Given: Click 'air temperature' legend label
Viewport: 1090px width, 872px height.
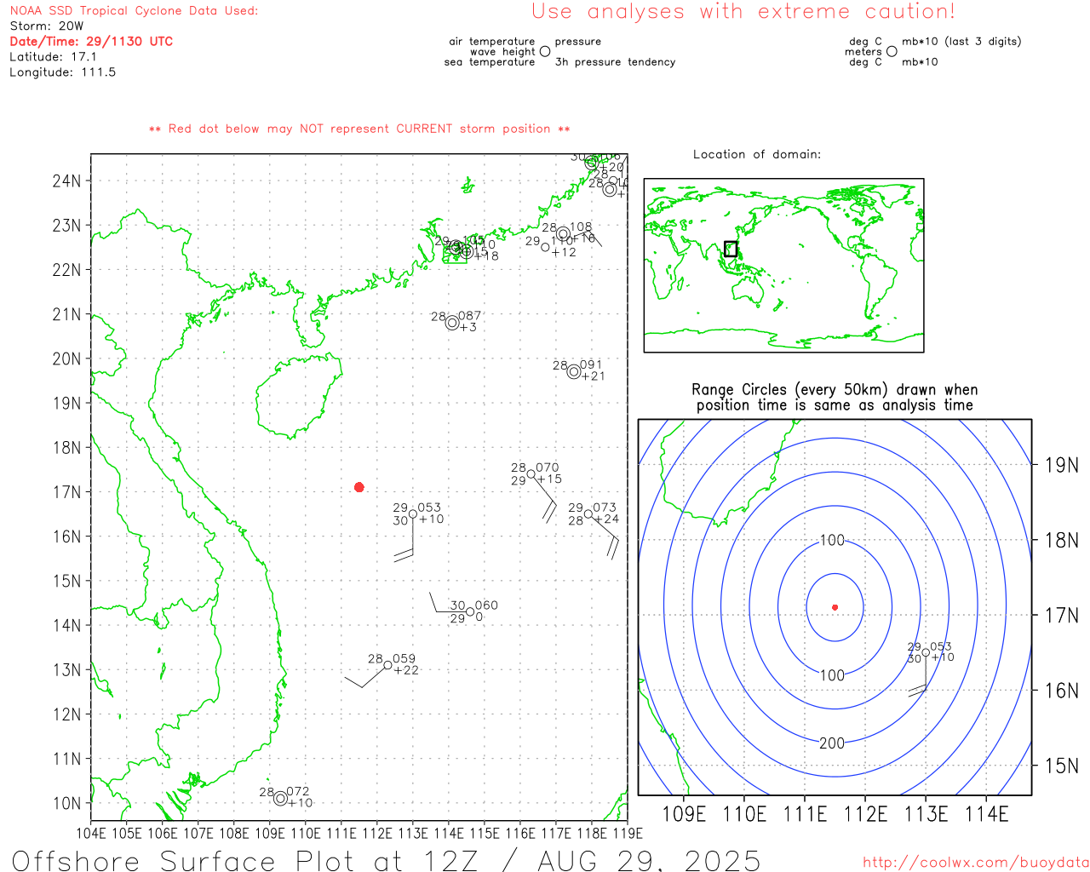Looking at the screenshot, I should [492, 42].
